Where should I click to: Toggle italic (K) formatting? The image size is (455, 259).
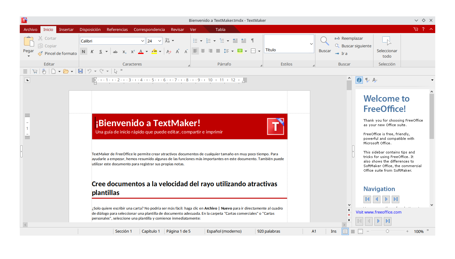[x=92, y=52]
